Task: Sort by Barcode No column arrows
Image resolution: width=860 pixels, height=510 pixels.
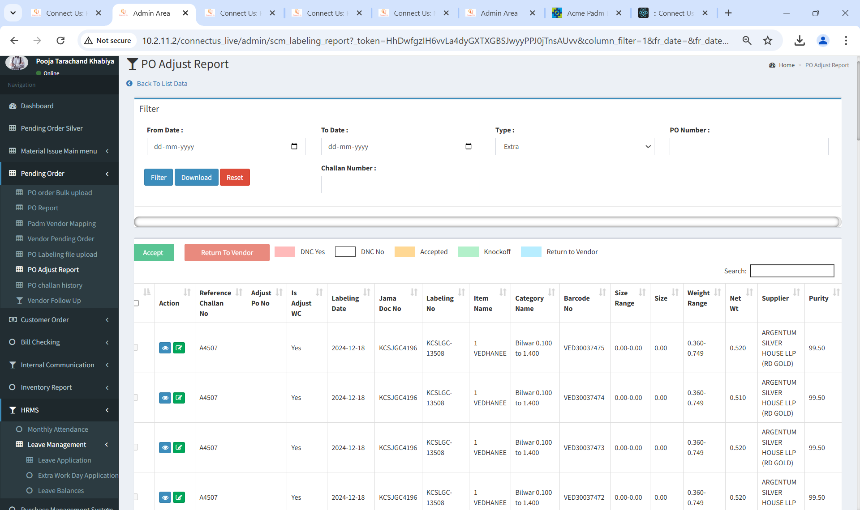Action: point(602,293)
